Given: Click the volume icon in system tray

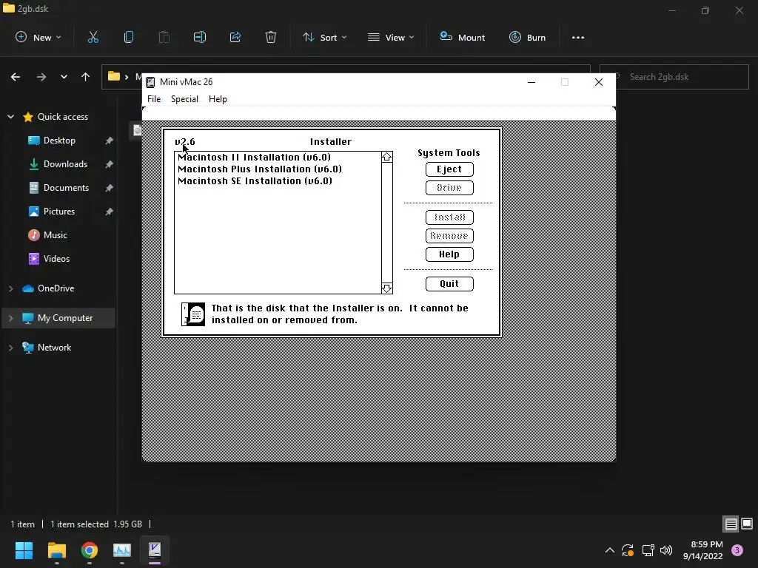Looking at the screenshot, I should click(666, 550).
